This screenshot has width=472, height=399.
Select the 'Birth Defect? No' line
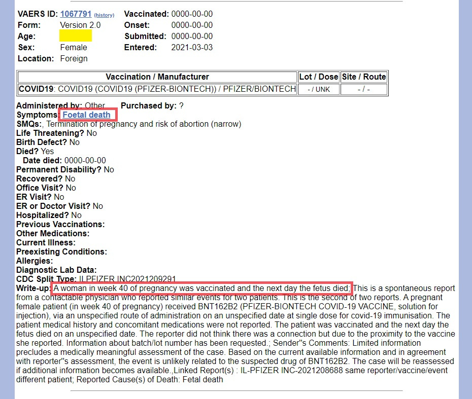coord(48,142)
